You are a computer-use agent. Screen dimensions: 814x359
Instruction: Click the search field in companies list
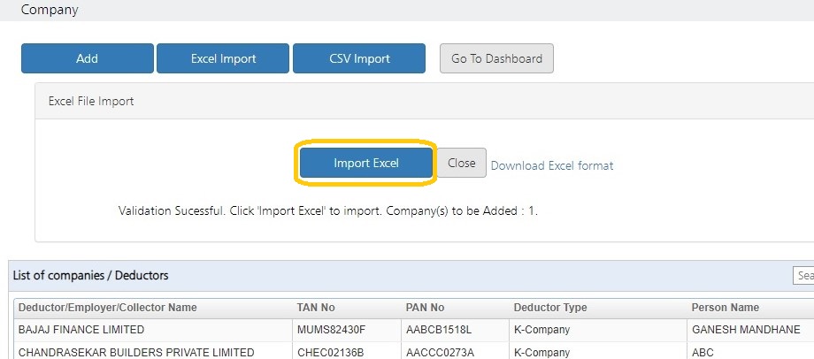(803, 276)
